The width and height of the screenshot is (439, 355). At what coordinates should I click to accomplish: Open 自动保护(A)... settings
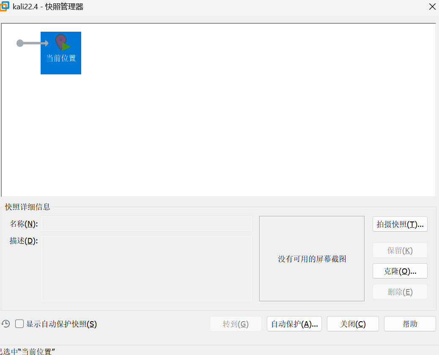[x=294, y=324]
